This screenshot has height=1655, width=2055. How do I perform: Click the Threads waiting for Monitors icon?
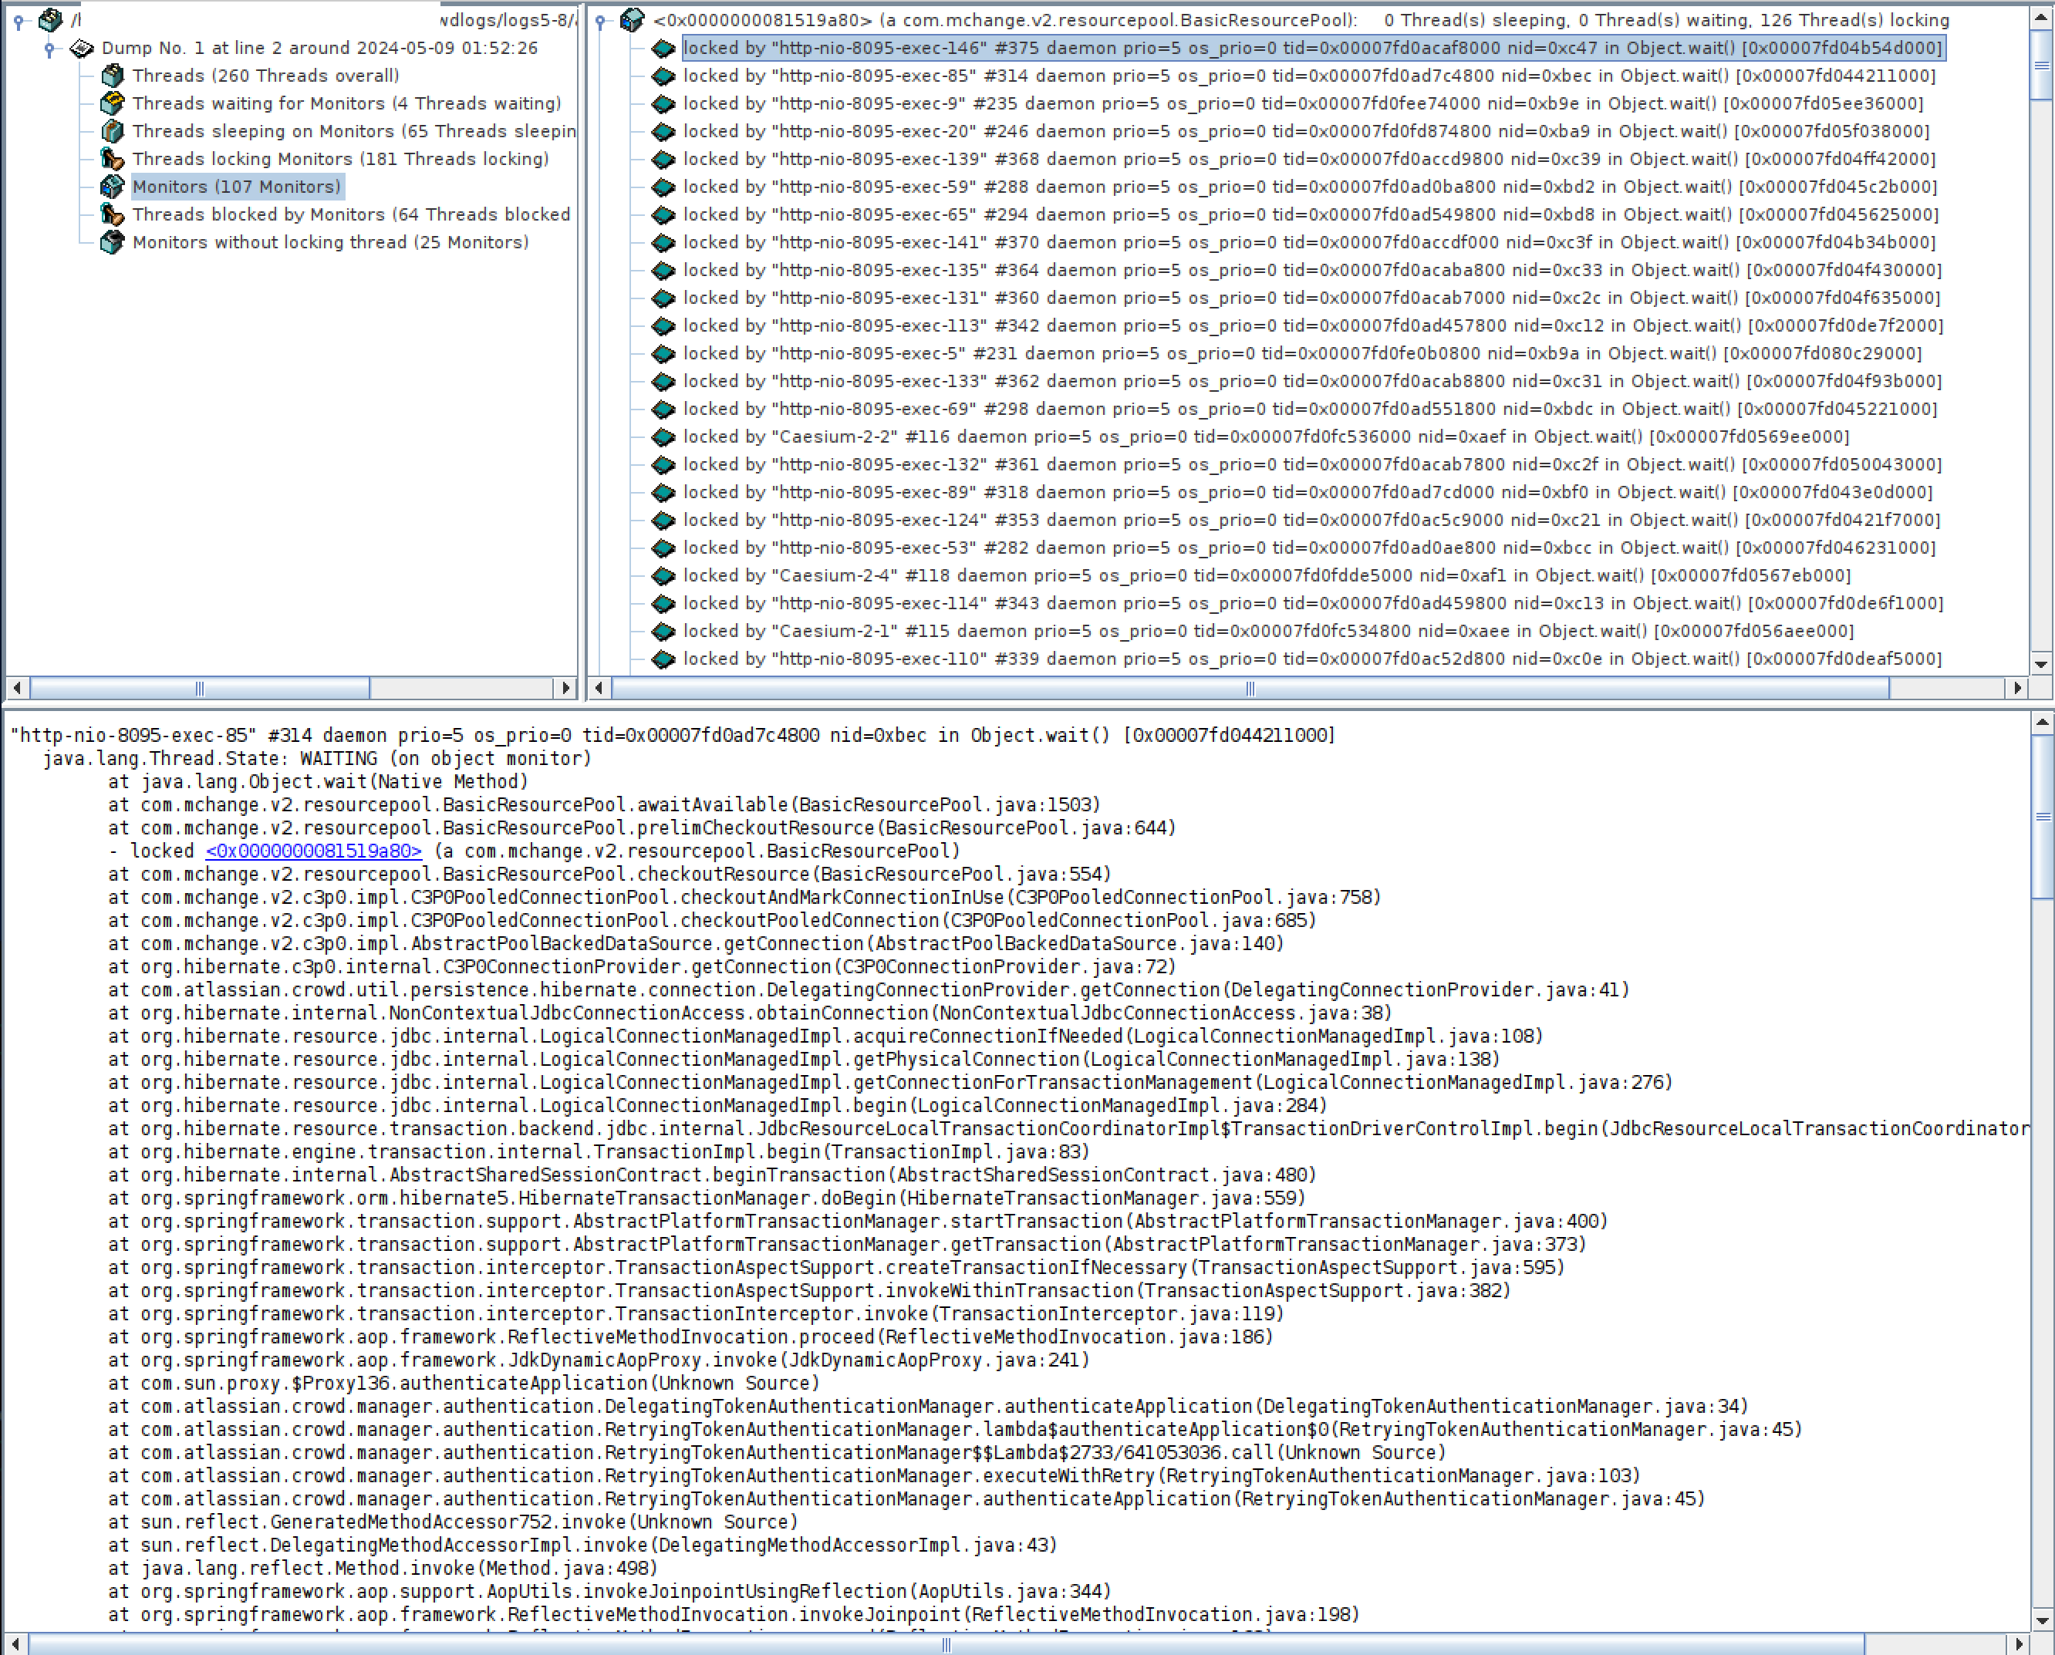[112, 103]
